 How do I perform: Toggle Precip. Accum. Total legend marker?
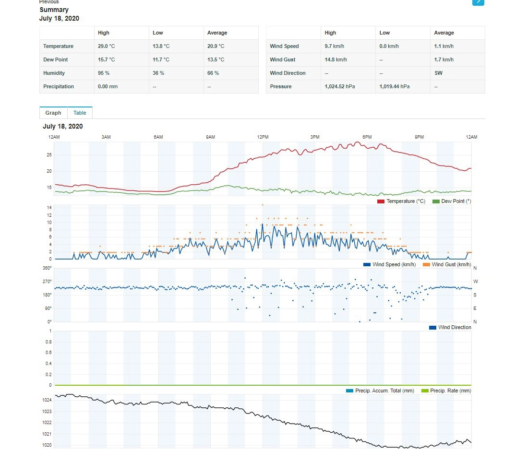click(349, 391)
